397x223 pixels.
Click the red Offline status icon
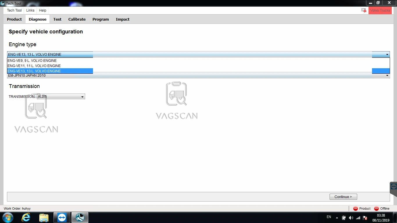[x=376, y=208]
